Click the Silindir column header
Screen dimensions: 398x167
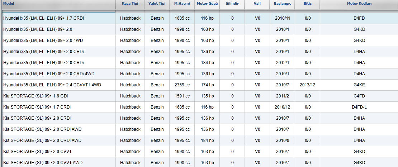pyautogui.click(x=232, y=4)
